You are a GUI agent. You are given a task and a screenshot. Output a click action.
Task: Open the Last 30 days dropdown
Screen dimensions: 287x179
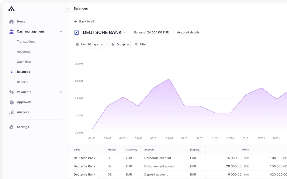(89, 44)
